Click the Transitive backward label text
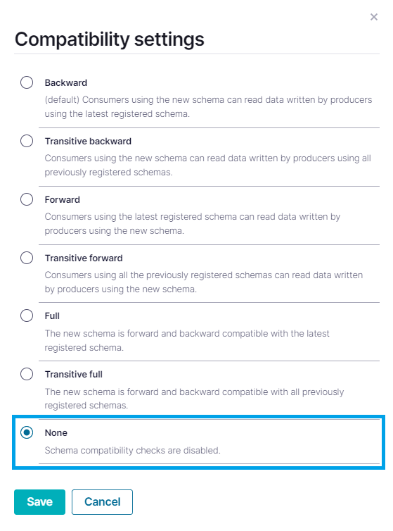The height and width of the screenshot is (531, 393). click(x=89, y=142)
